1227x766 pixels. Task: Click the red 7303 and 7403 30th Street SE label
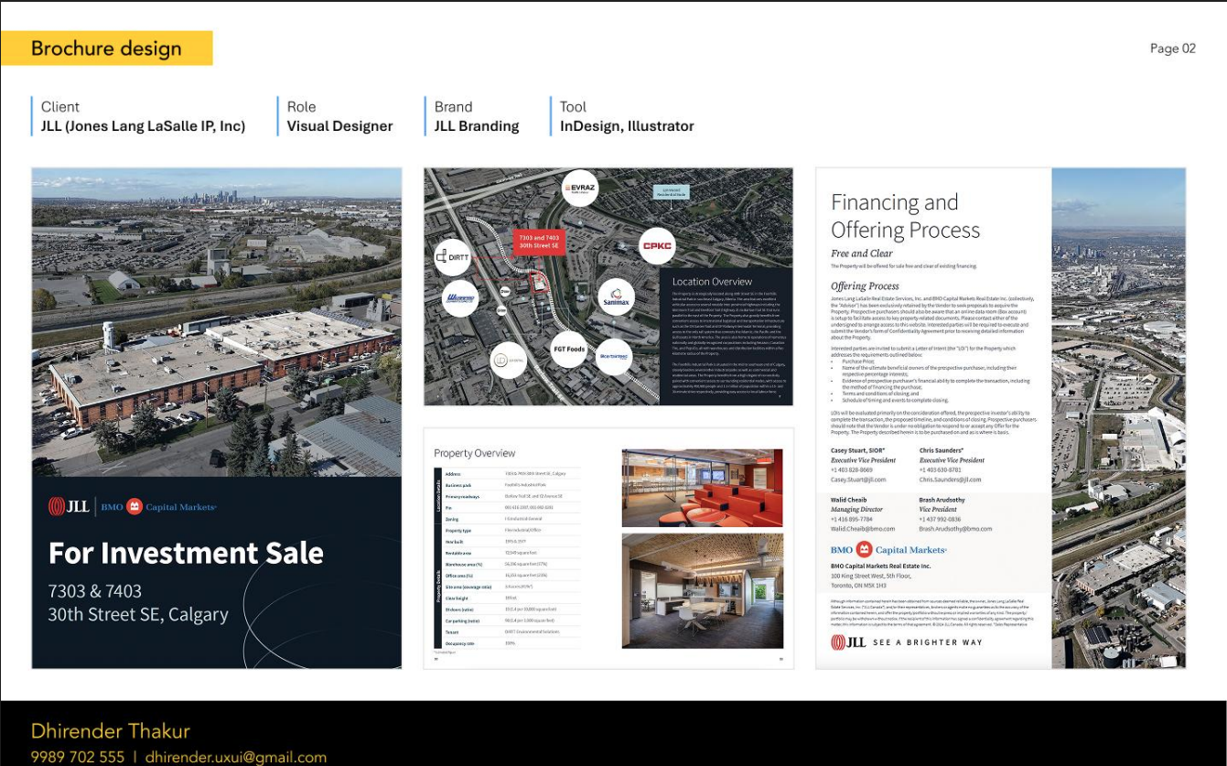click(538, 242)
